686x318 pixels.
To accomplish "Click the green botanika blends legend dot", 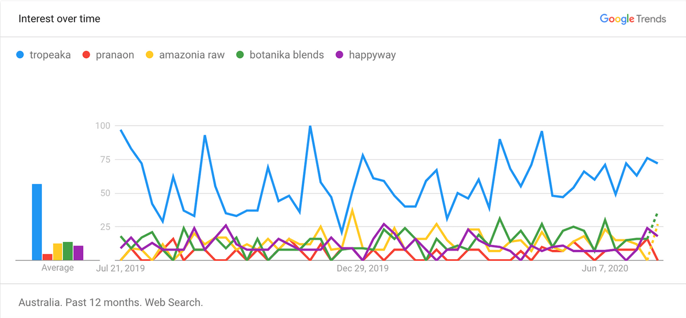I will tap(240, 55).
